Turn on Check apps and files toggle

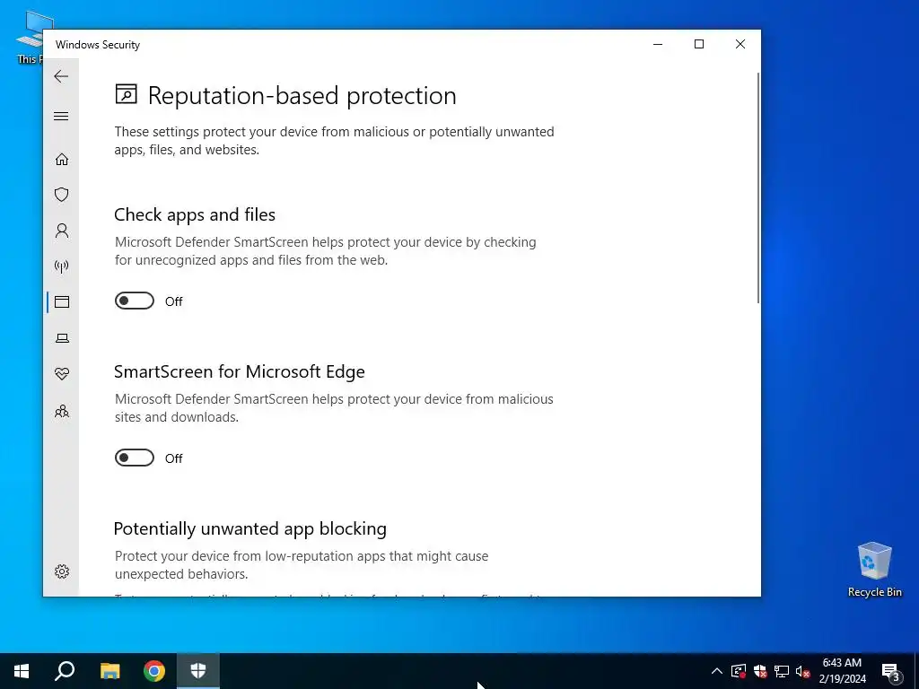(x=135, y=301)
